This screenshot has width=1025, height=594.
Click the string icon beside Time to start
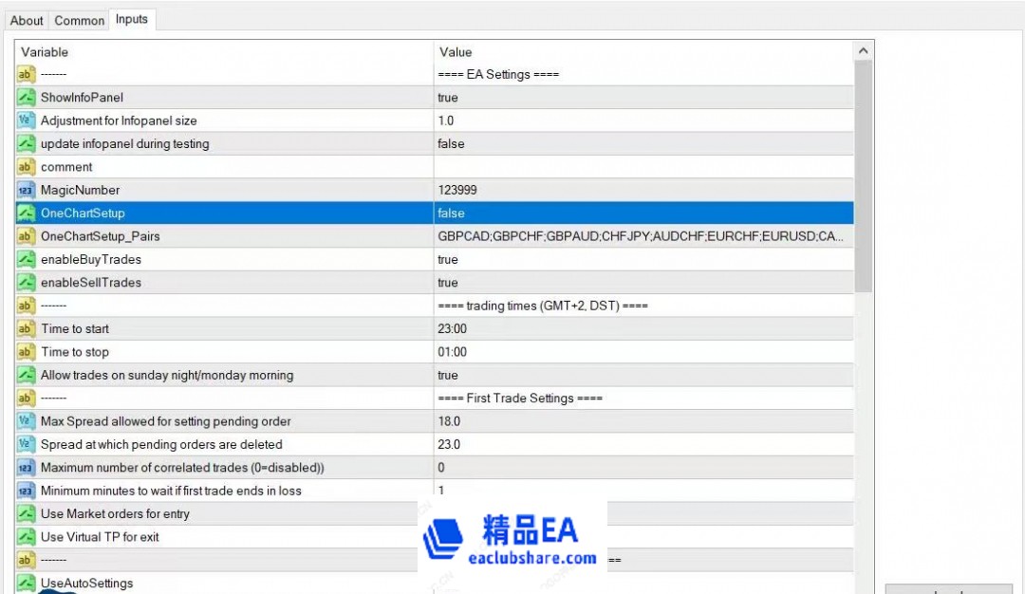(x=27, y=328)
